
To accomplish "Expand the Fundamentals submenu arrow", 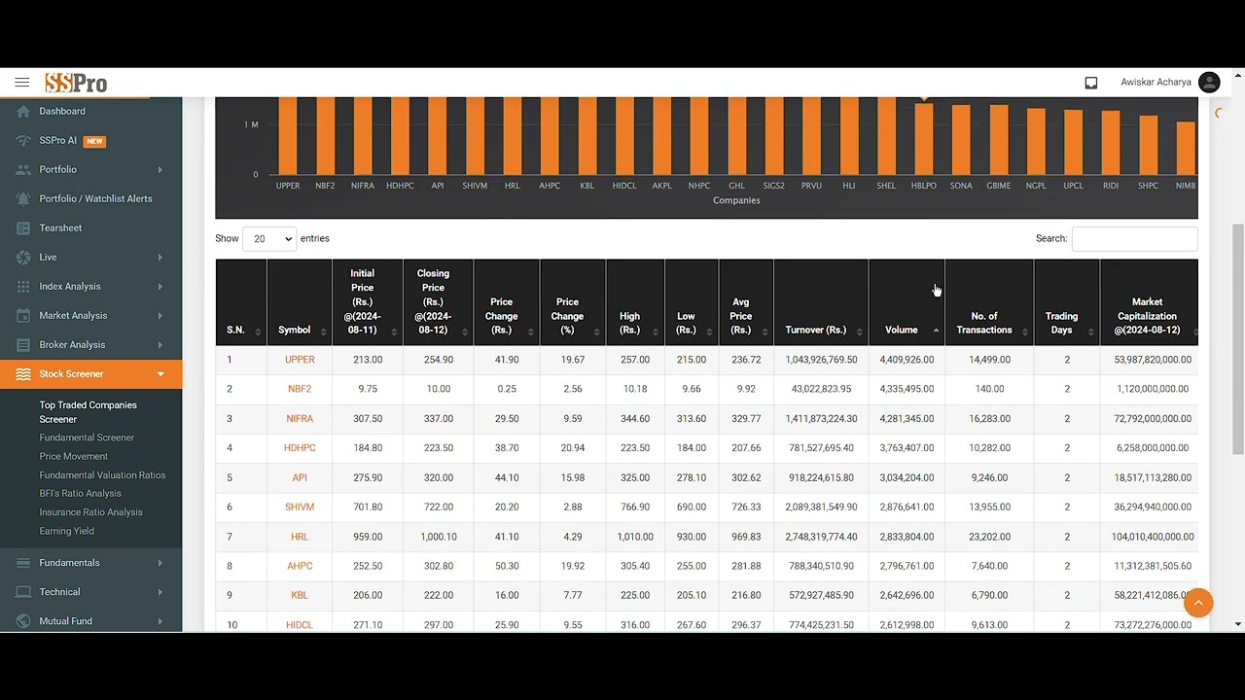I will point(160,562).
